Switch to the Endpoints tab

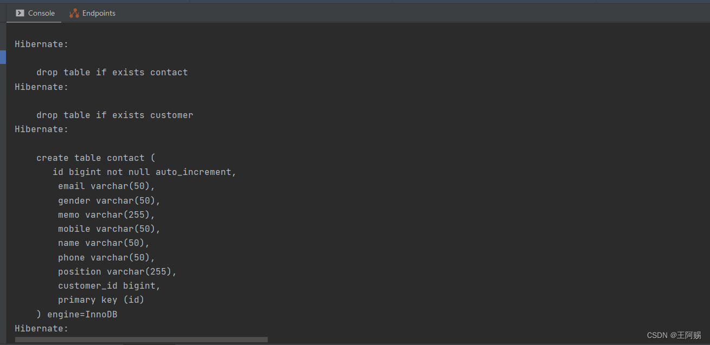pyautogui.click(x=98, y=13)
